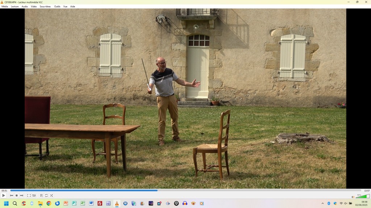Toggle loop repeat mode
371x208 pixels.
point(46,195)
